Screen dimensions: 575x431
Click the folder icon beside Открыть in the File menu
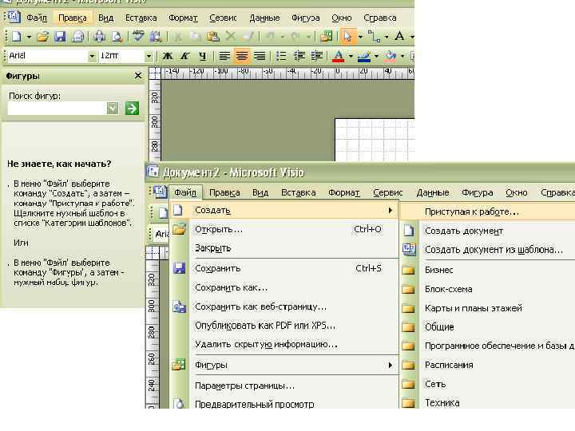coord(180,230)
